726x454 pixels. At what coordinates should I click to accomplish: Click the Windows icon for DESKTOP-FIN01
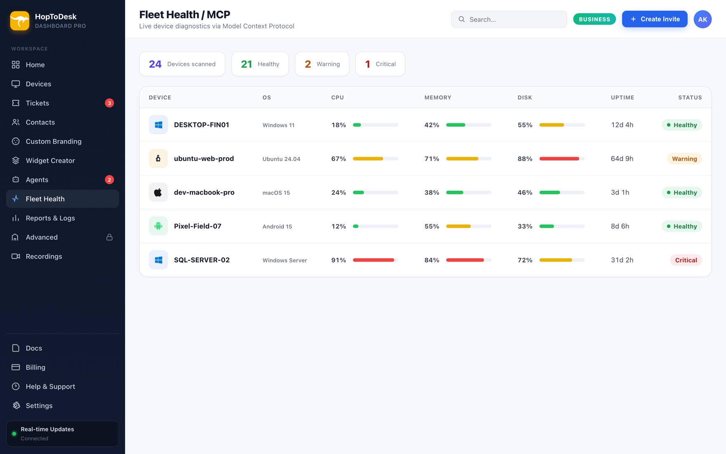[158, 125]
